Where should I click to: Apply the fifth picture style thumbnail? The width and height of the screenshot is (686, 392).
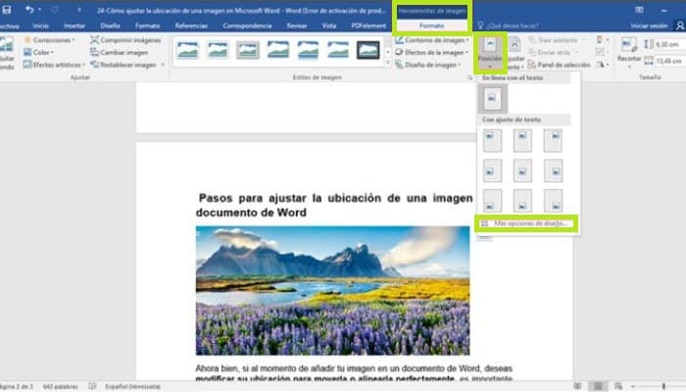click(x=308, y=50)
